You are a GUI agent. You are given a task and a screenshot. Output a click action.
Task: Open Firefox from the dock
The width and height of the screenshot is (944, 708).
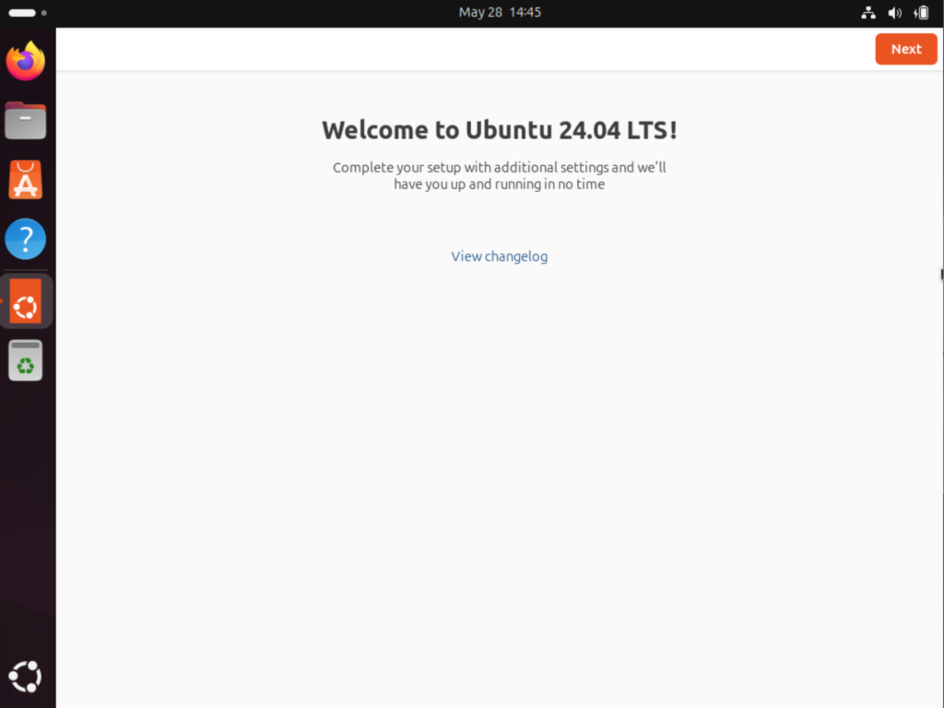(26, 61)
